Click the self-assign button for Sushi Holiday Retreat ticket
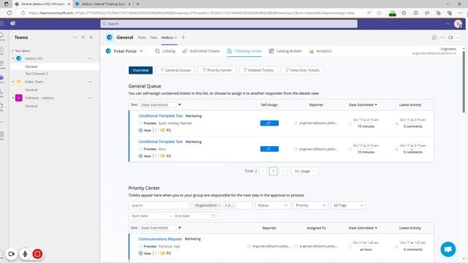Image resolution: width=468 pixels, height=263 pixels. click(269, 123)
